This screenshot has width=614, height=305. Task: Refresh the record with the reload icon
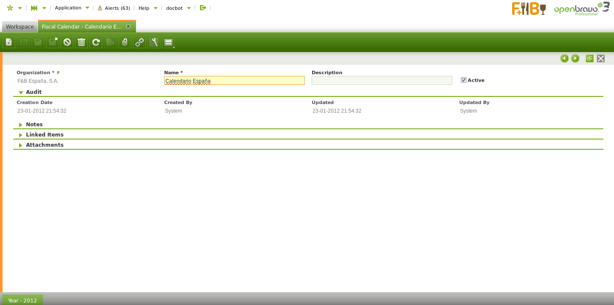coord(96,42)
